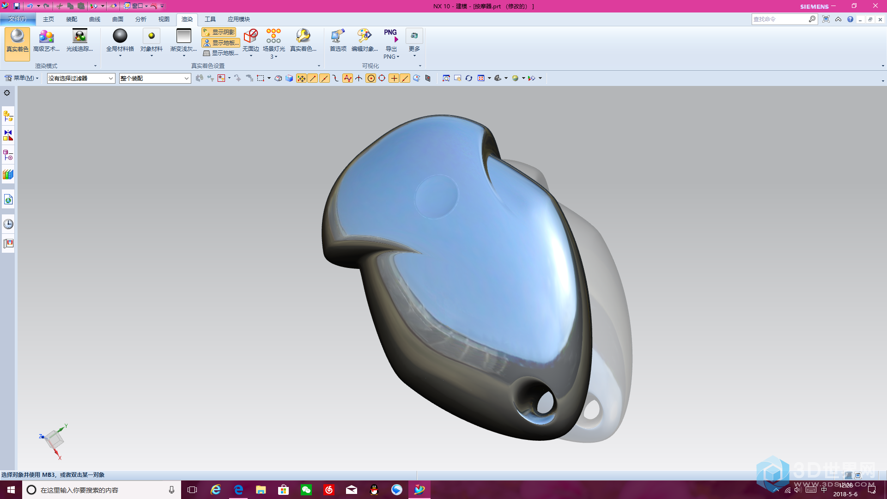Click the view triad orientation cube
The height and width of the screenshot is (499, 887).
tap(55, 440)
